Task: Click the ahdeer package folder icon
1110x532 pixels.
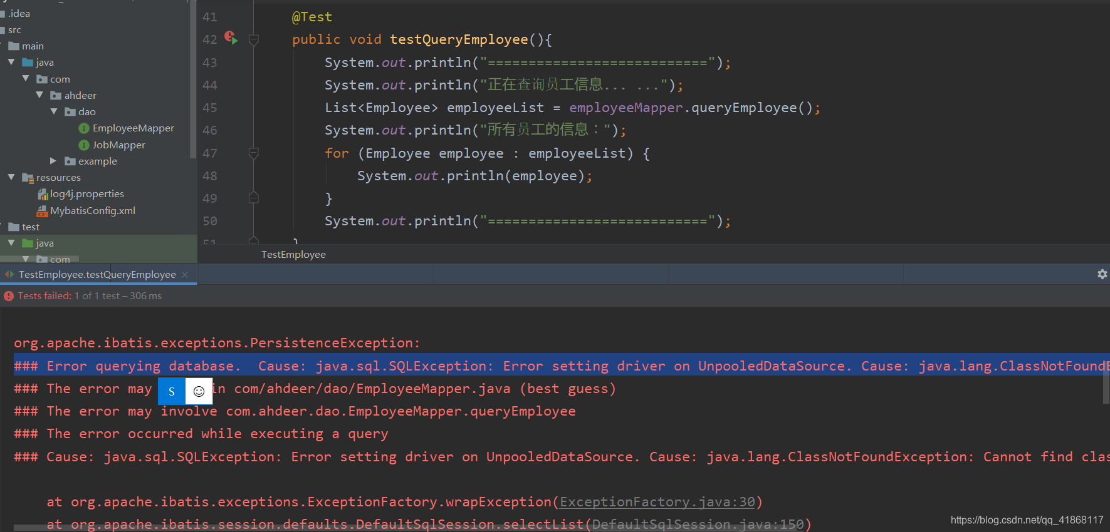Action: tap(56, 96)
